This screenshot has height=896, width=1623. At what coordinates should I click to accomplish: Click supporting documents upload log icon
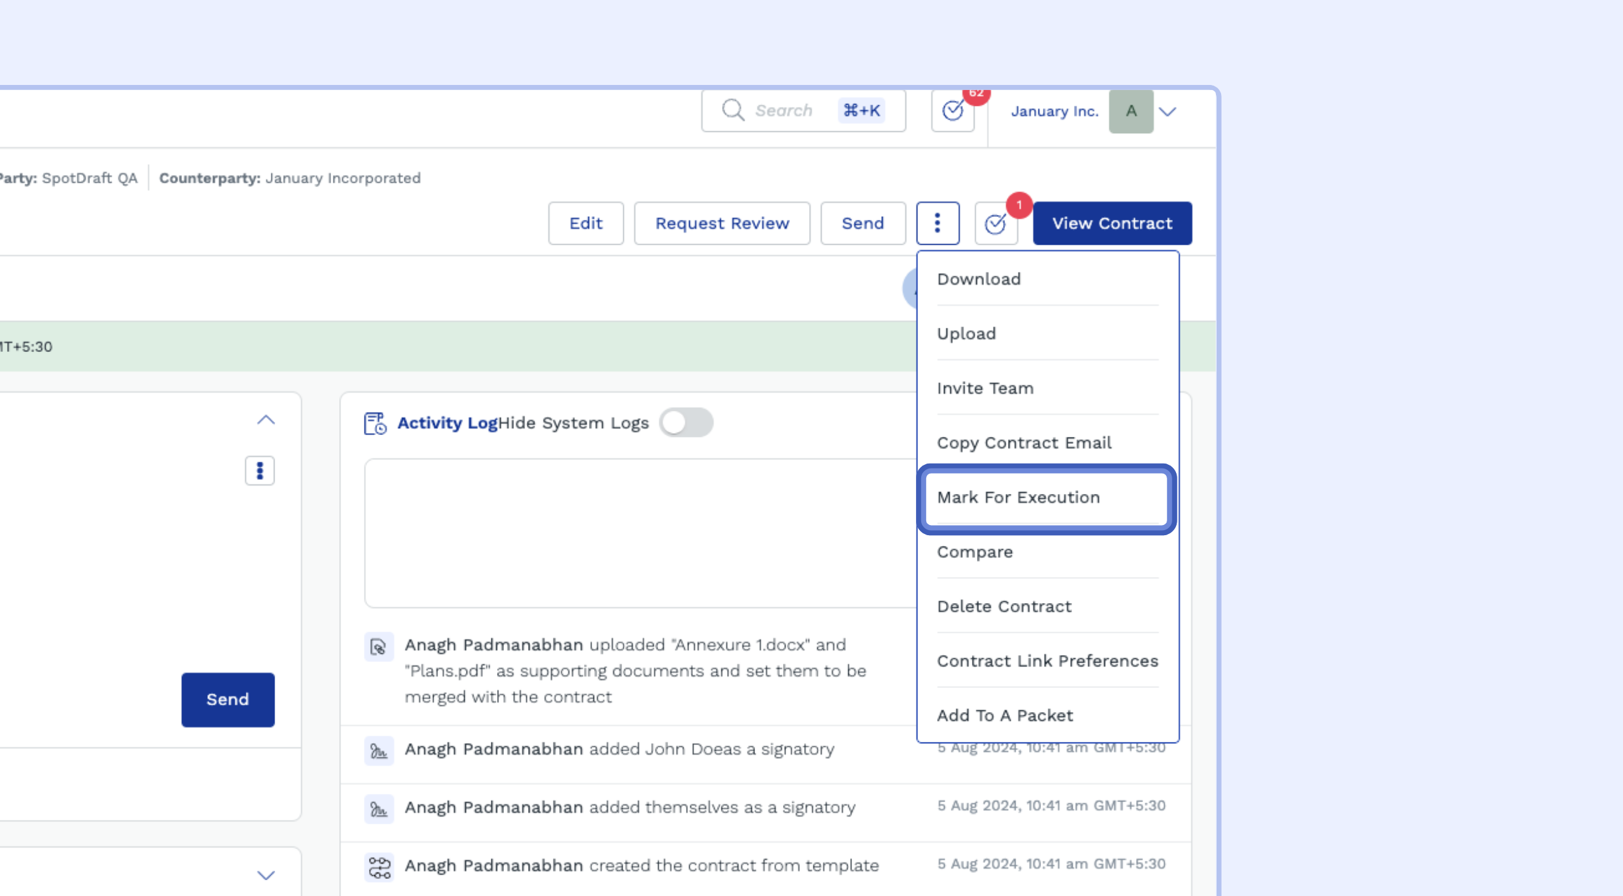378,647
